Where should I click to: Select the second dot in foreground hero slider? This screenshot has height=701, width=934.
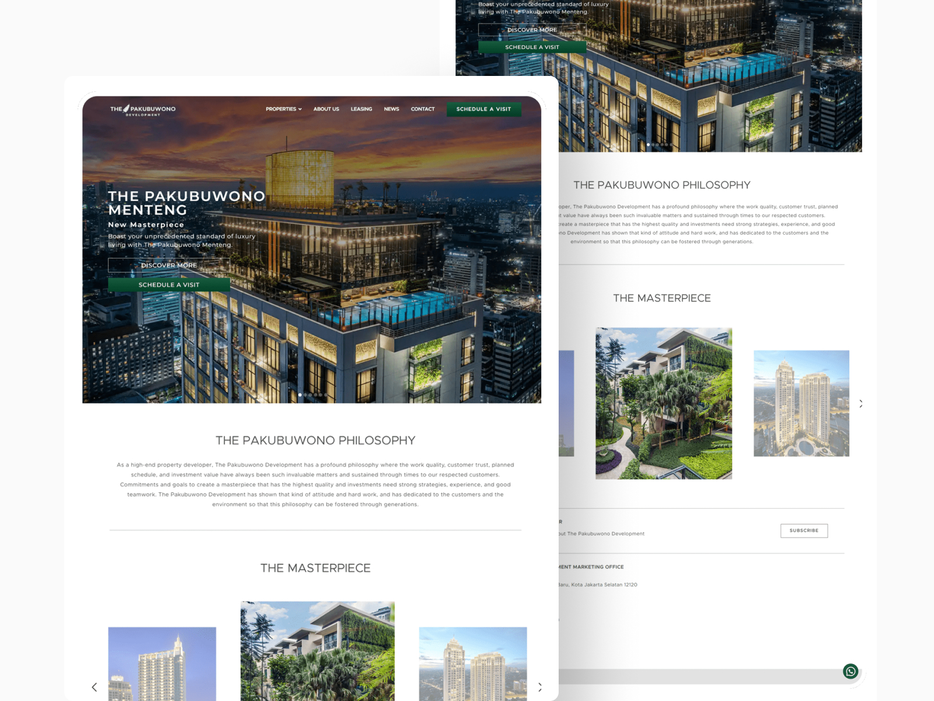pos(305,395)
